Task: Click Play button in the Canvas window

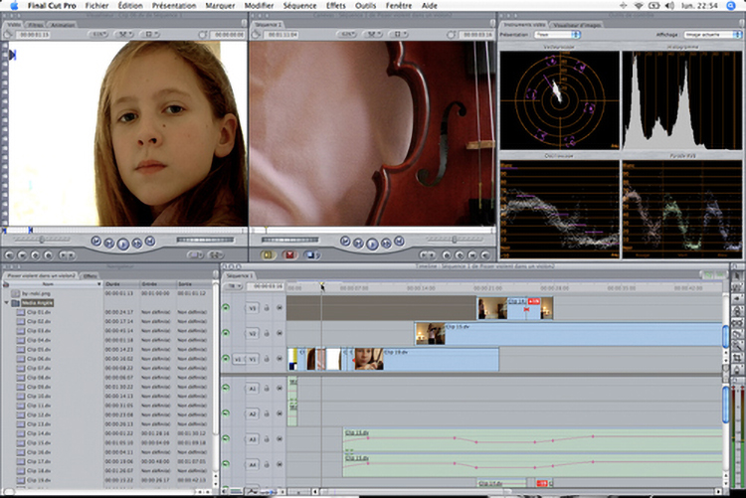Action: click(372, 244)
